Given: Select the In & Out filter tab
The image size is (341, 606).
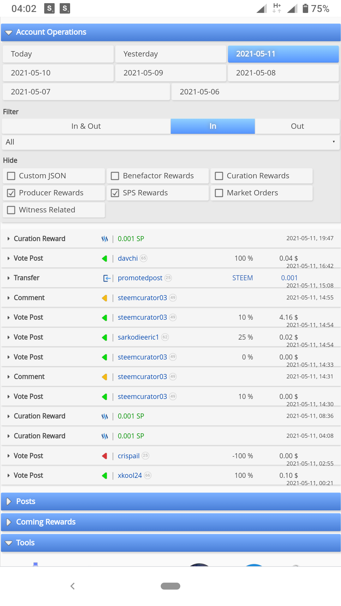Looking at the screenshot, I should [86, 126].
